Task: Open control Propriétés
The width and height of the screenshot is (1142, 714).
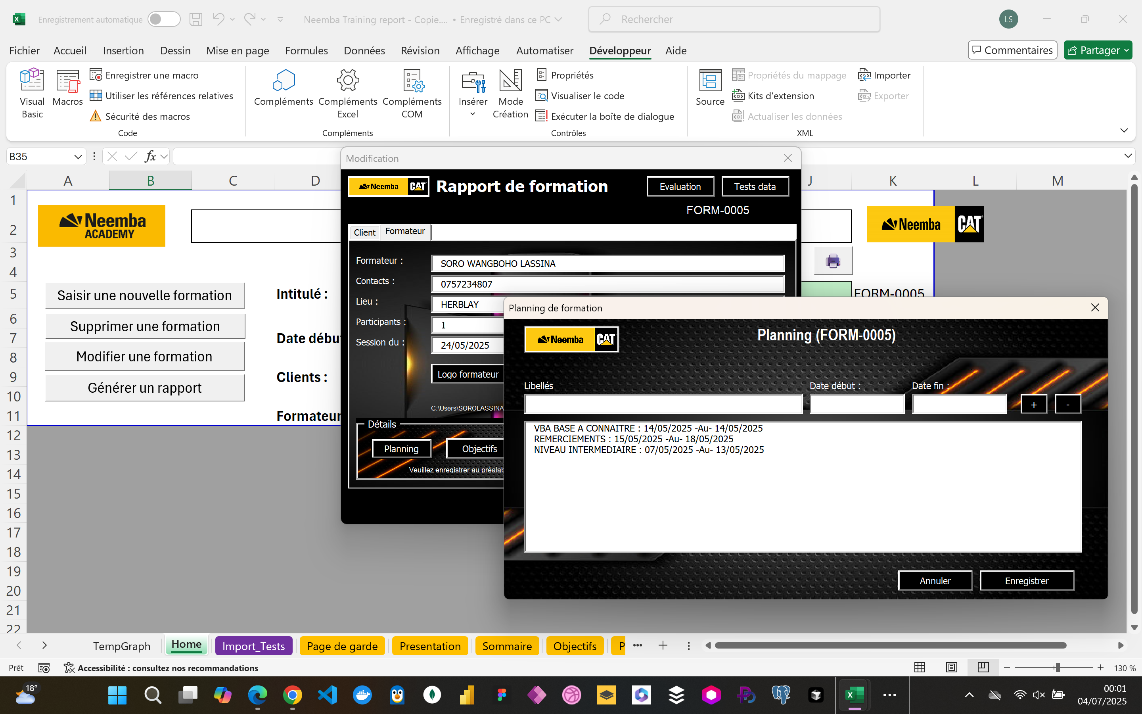Action: [565, 75]
